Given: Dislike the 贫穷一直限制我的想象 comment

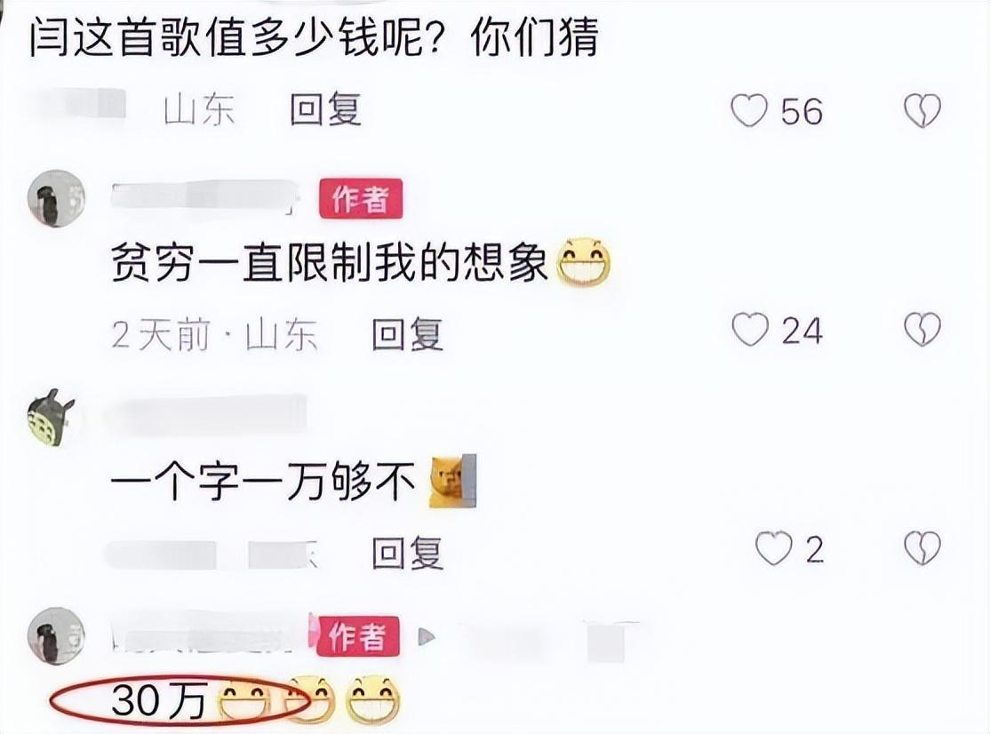Looking at the screenshot, I should click(922, 330).
